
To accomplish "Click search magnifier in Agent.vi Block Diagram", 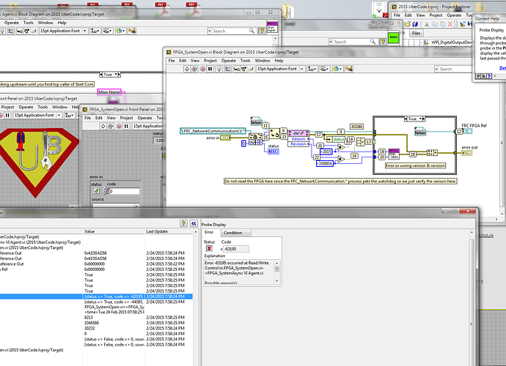I will coord(252,31).
